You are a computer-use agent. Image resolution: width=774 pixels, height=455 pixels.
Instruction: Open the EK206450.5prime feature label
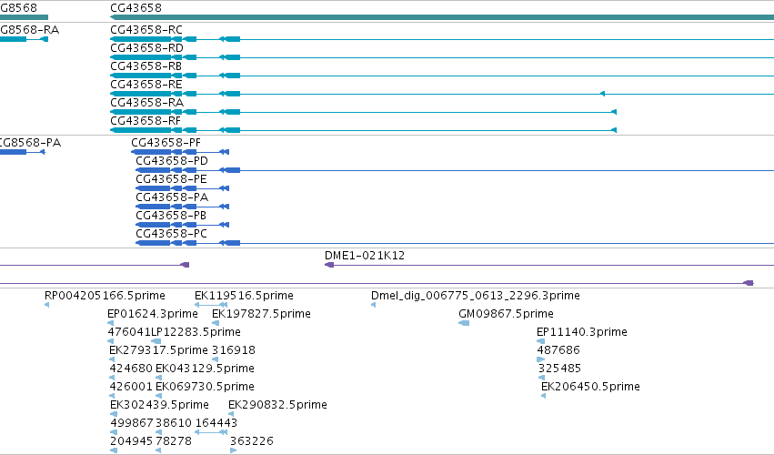click(x=590, y=387)
